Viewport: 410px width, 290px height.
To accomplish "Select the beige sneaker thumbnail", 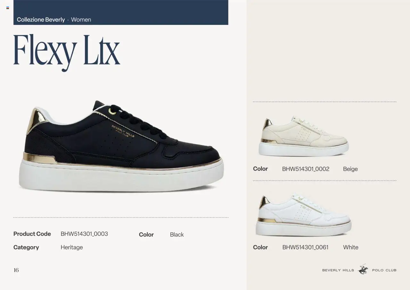I will click(x=304, y=137).
